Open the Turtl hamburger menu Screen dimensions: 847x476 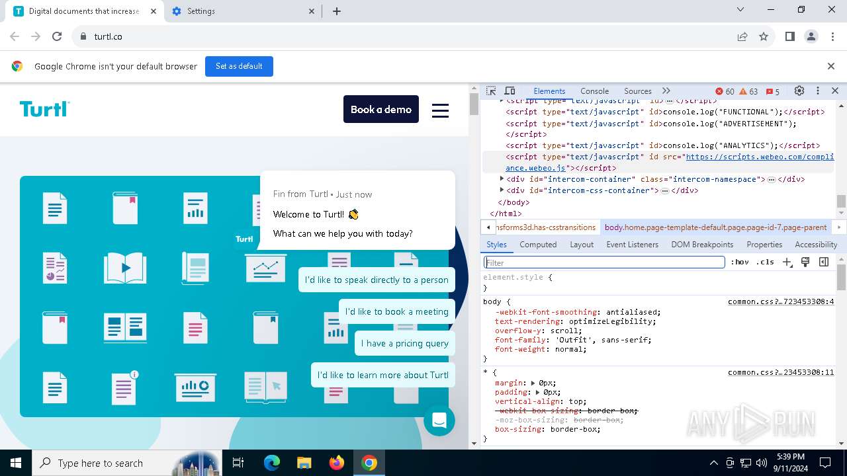click(x=441, y=110)
